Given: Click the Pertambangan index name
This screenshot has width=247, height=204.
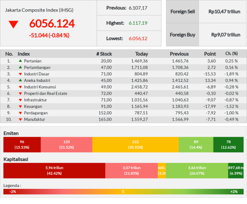Looking at the screenshot, I should 37,68.
